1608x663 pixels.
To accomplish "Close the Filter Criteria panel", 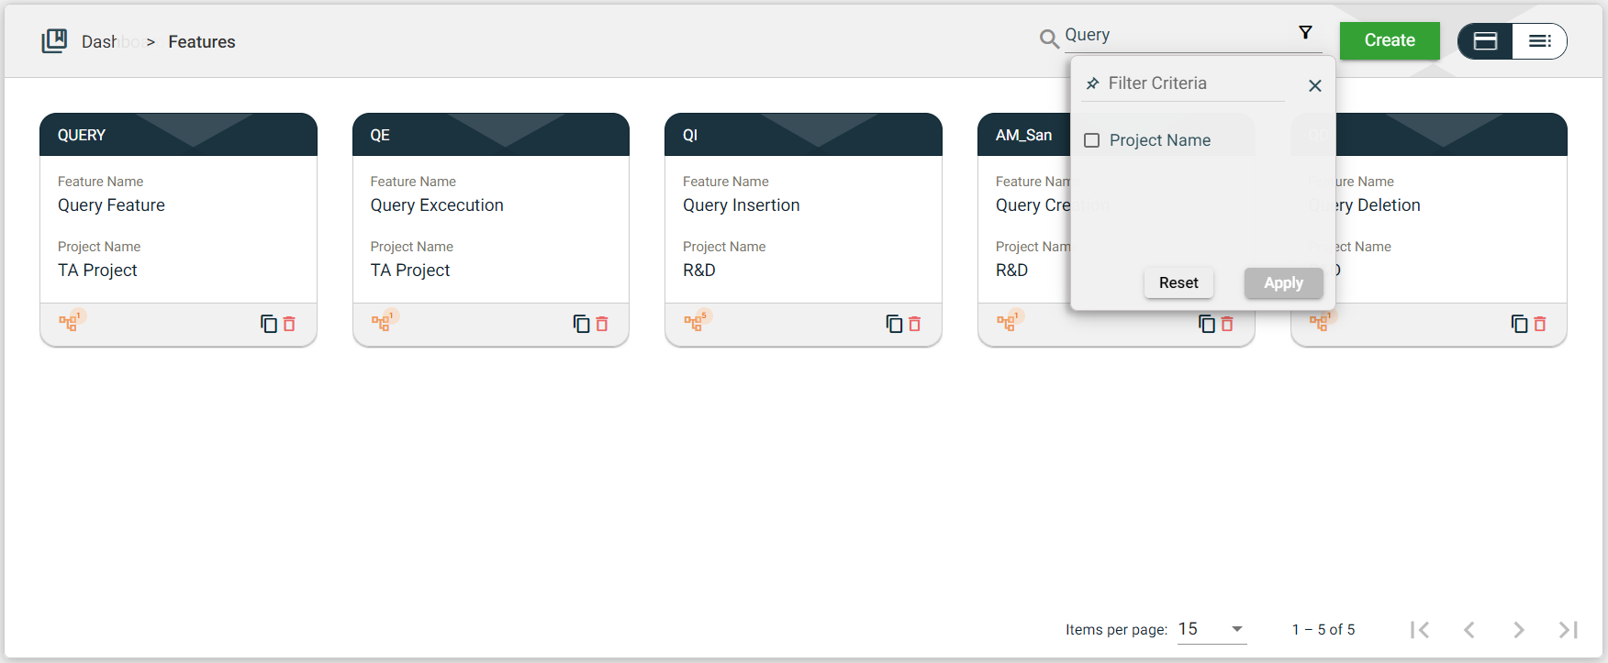I will [1314, 85].
